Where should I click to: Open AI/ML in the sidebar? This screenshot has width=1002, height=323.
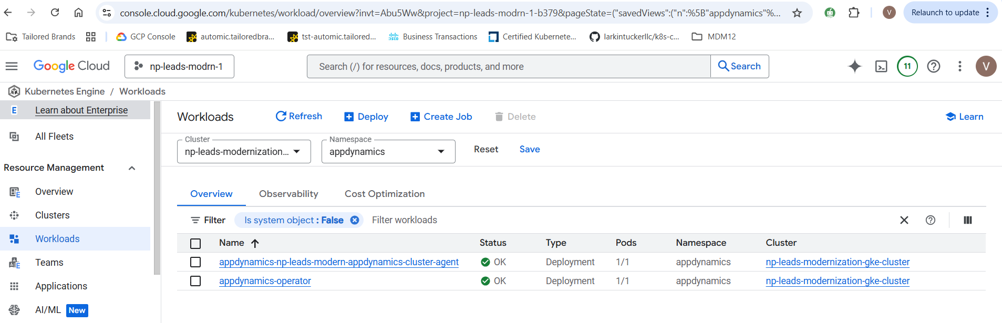48,310
